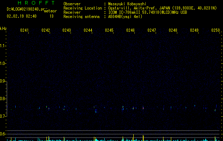Click the meteor count value 13
Screen dimensions: 223x141
(x=51, y=16)
